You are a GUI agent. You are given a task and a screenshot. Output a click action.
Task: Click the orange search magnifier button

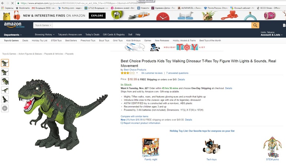click(x=255, y=25)
